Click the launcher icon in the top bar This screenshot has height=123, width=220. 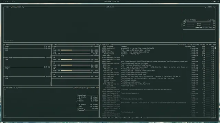coord(2,1)
